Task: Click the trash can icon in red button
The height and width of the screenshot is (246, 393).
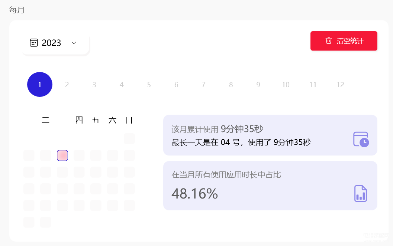Action: 329,40
